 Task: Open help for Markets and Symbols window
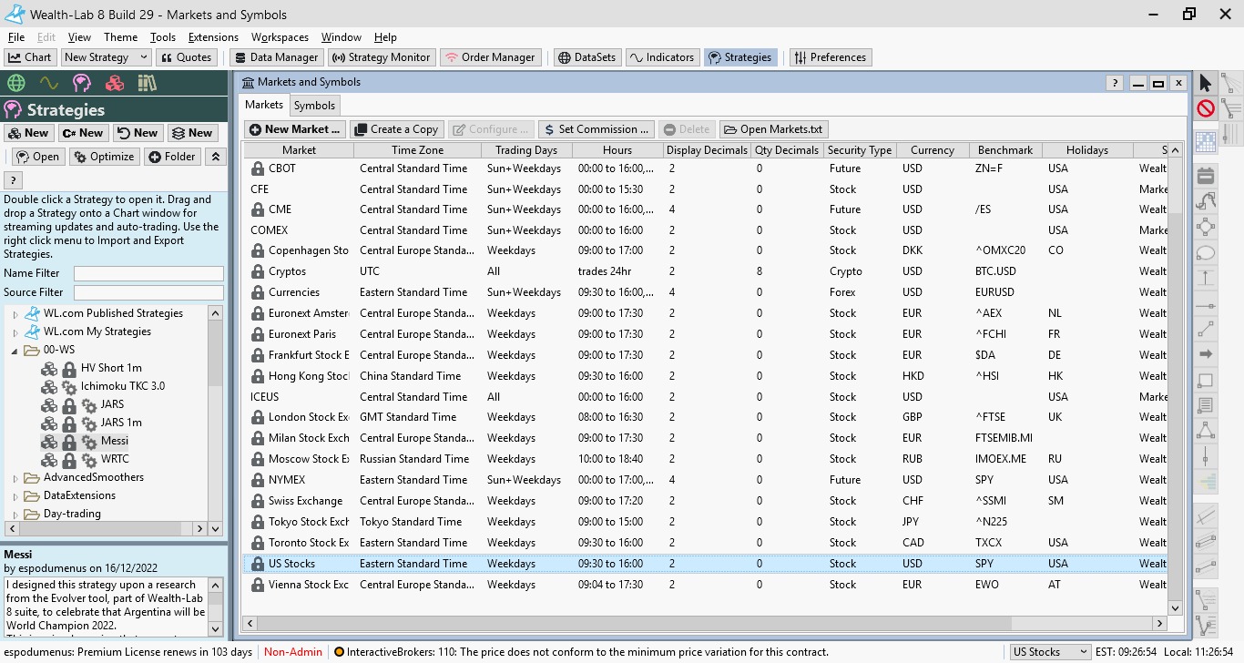tap(1115, 83)
